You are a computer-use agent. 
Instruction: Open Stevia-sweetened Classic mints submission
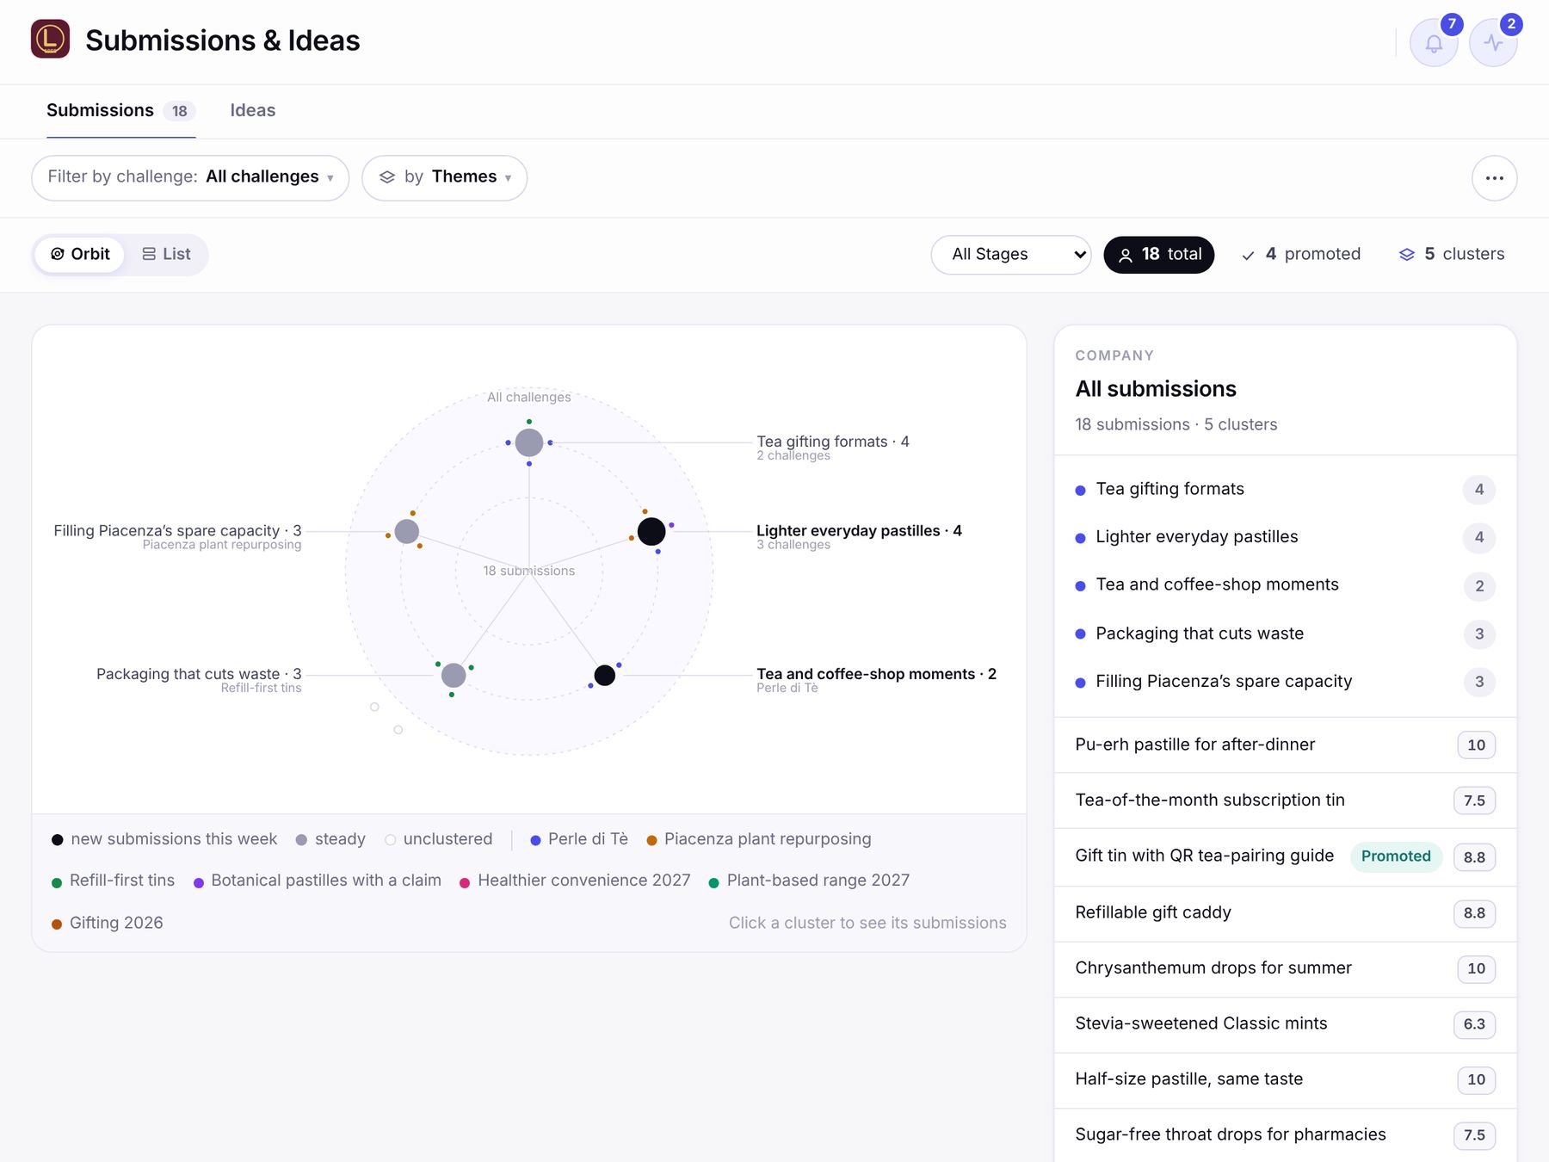(1285, 1024)
